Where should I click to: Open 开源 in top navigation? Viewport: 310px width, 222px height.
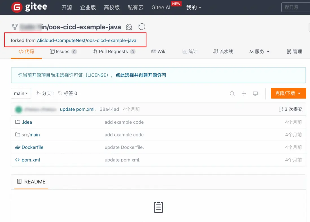[x=67, y=8]
